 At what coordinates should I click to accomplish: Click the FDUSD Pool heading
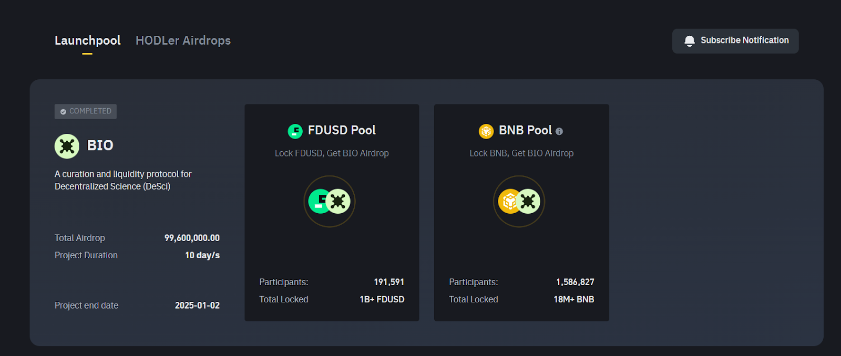click(342, 130)
